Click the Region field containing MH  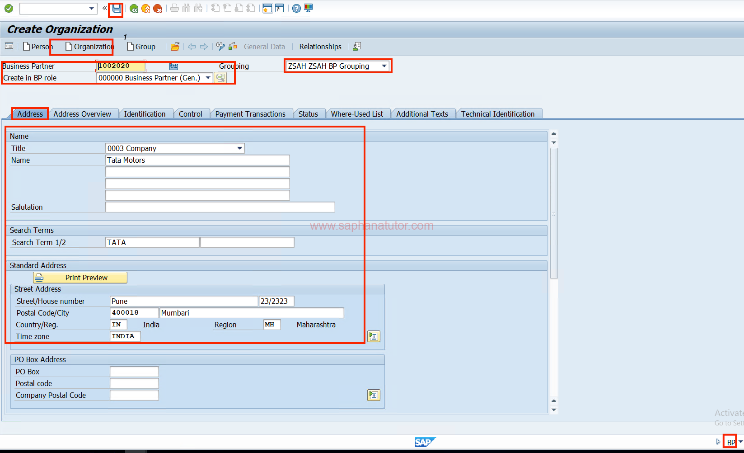click(x=272, y=325)
